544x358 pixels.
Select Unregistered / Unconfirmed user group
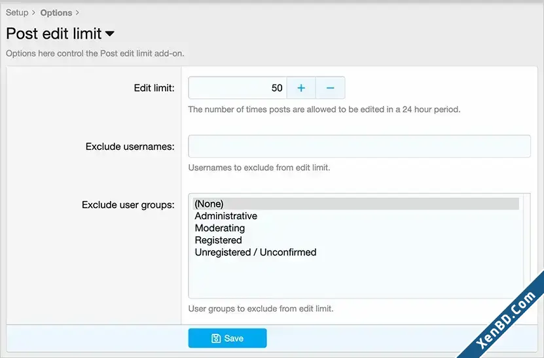[x=355, y=252]
